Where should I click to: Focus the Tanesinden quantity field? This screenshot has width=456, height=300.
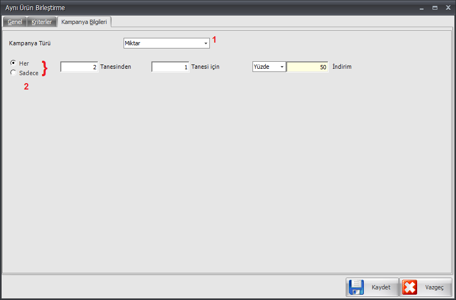point(79,67)
